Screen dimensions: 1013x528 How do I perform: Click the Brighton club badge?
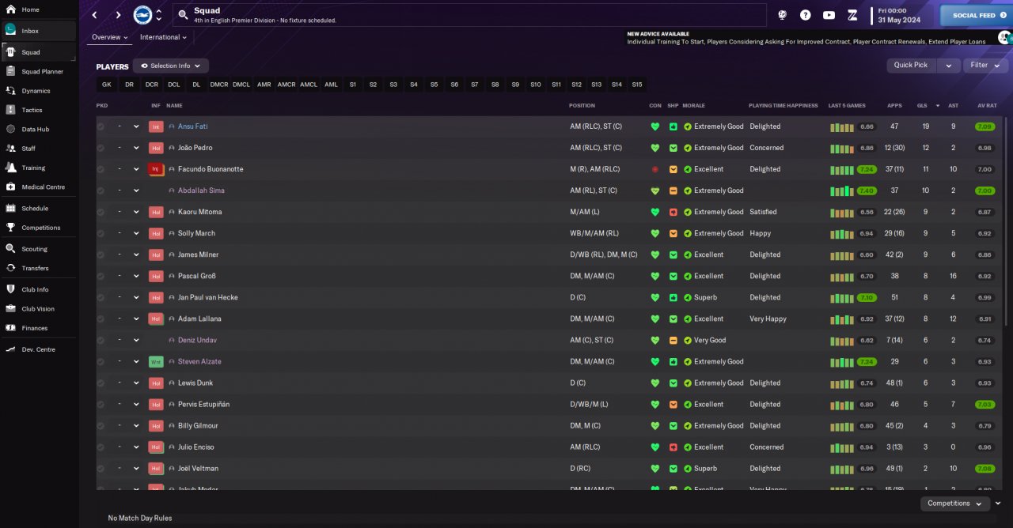(x=142, y=14)
